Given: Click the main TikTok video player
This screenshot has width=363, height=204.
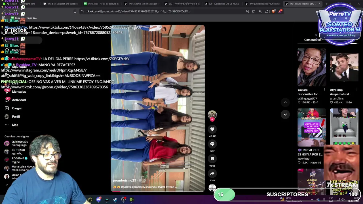Looking at the screenshot, I should [157, 108].
